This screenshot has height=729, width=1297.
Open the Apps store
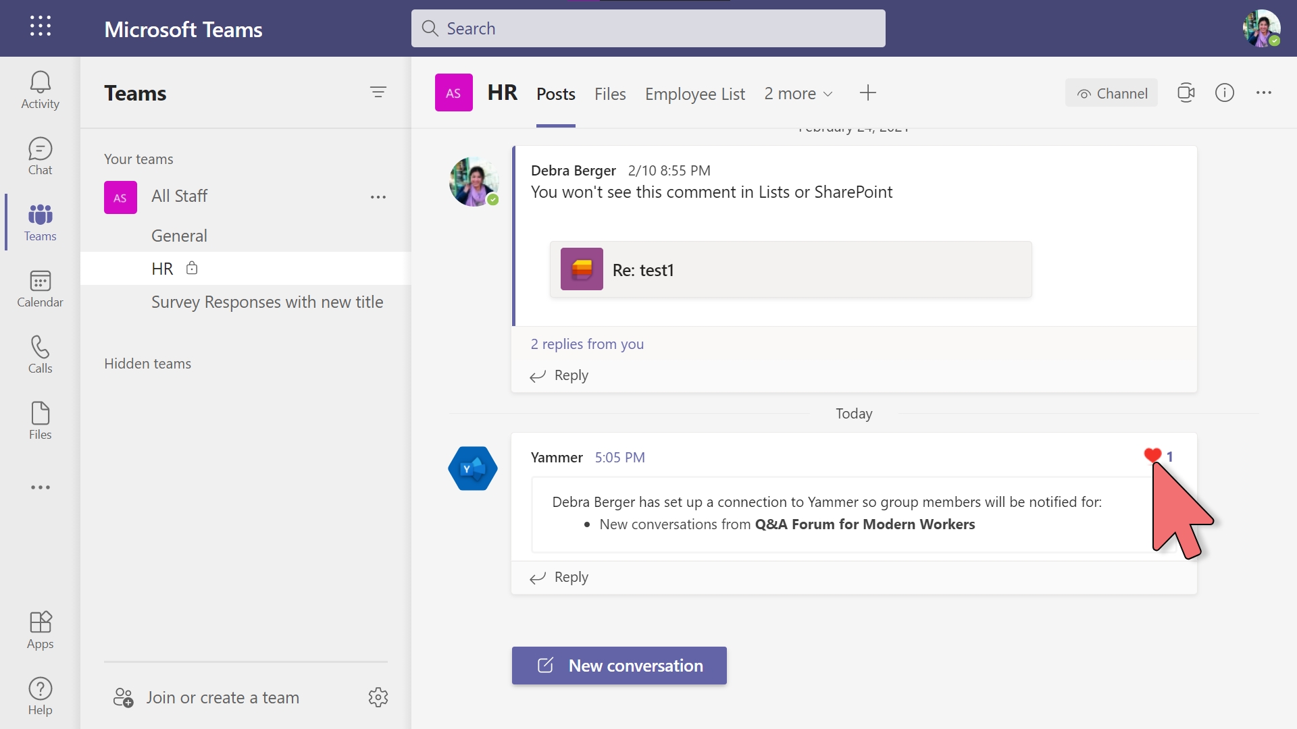click(x=40, y=630)
